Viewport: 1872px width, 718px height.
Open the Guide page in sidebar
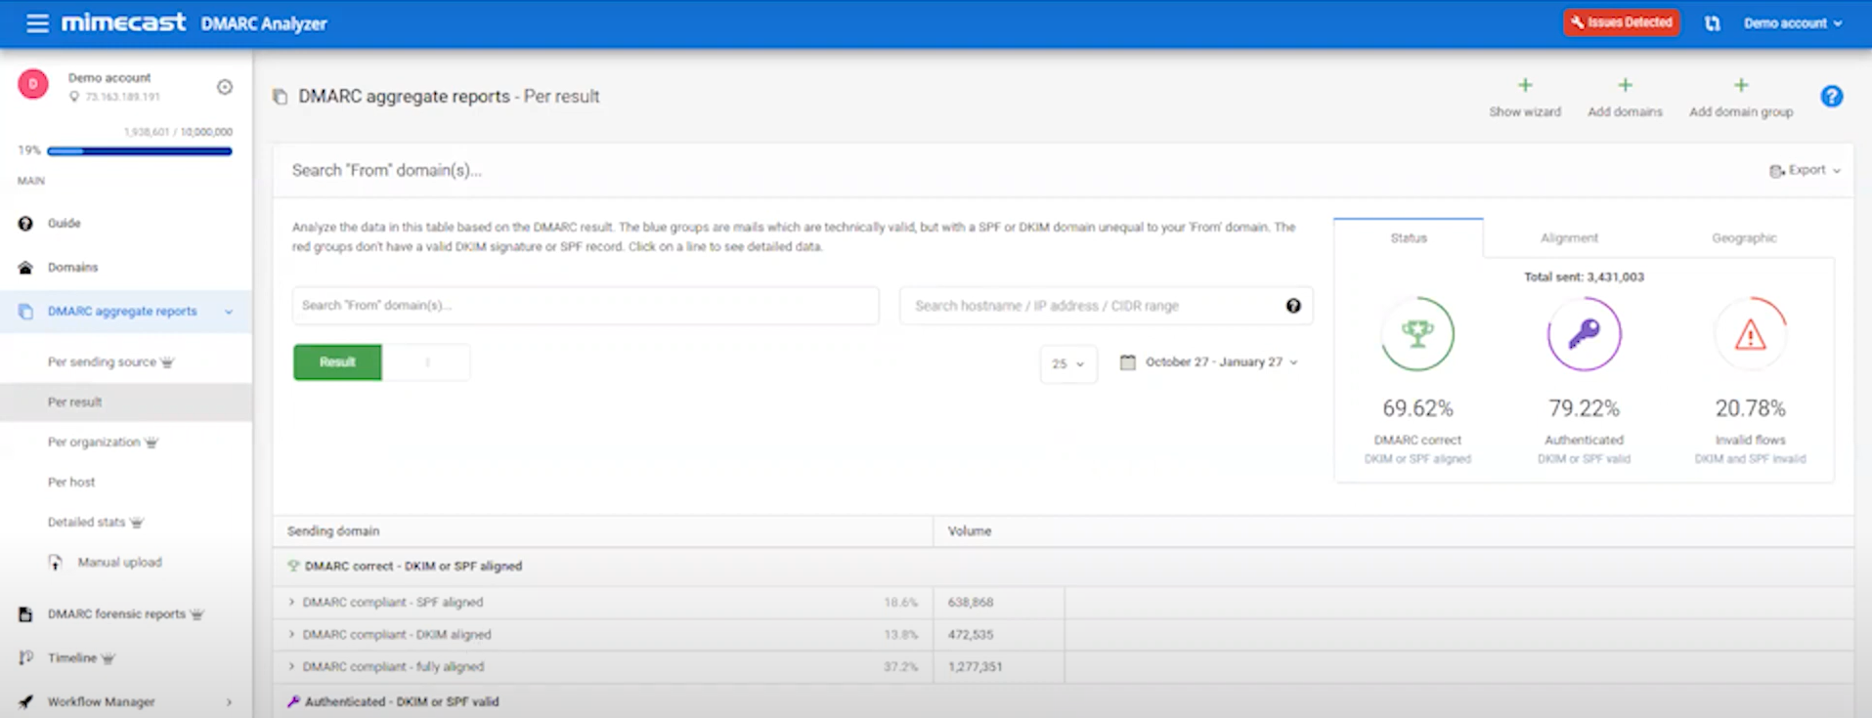pyautogui.click(x=65, y=224)
